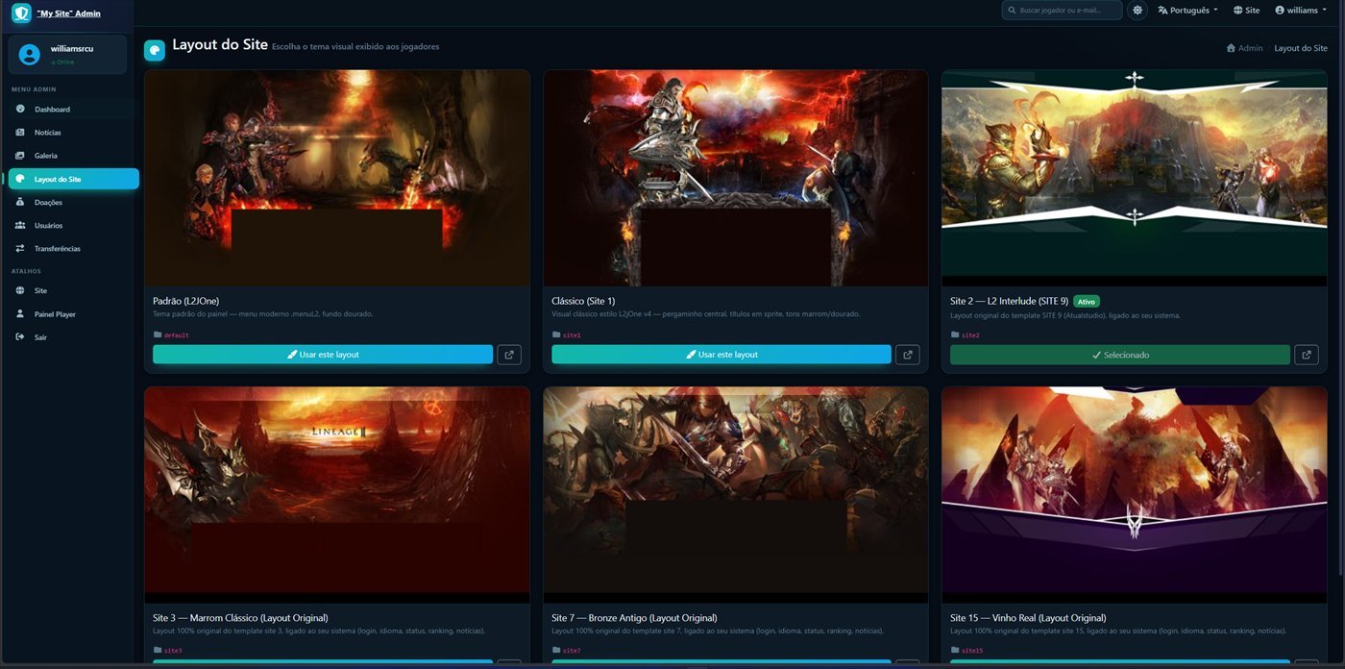Click the Usuários people icon

(20, 225)
